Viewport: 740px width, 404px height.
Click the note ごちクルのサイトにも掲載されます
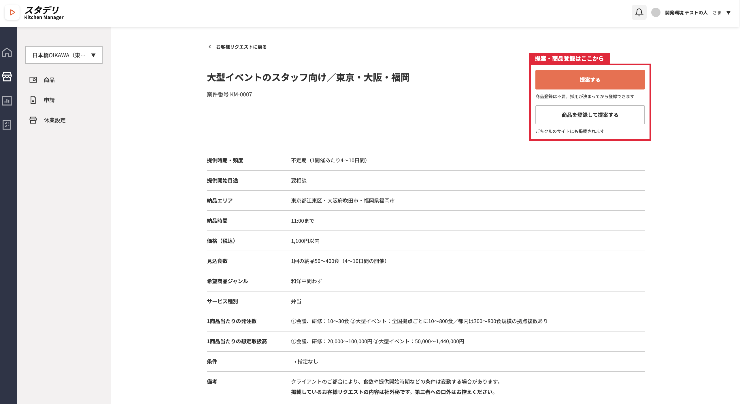(570, 131)
